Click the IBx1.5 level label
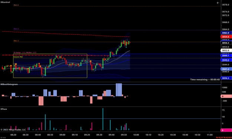The height and width of the screenshot is (139, 232). 16,41
